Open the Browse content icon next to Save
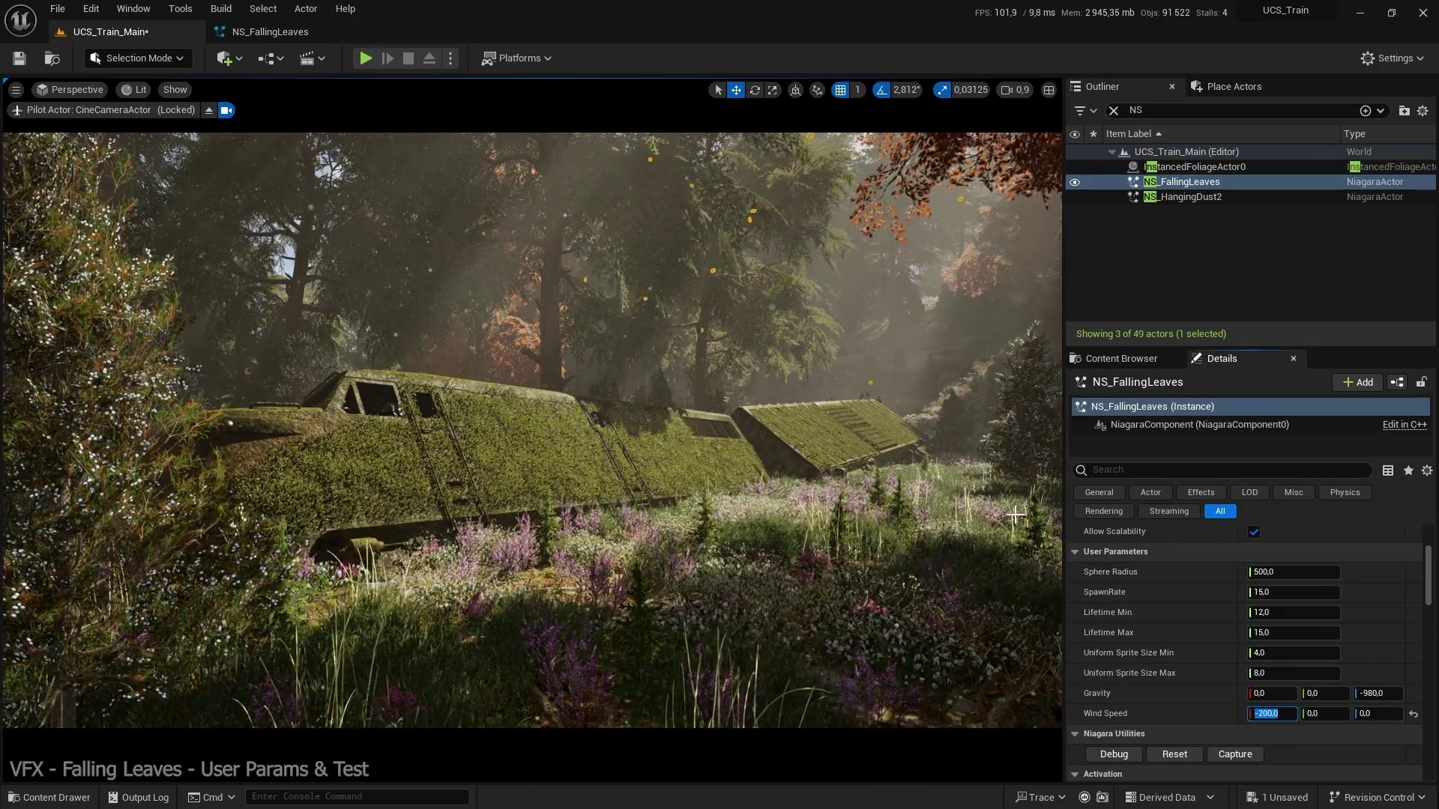 [x=52, y=58]
